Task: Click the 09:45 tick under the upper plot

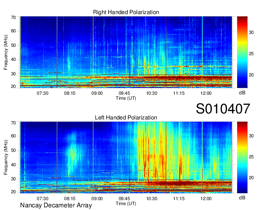Action: pos(124,93)
